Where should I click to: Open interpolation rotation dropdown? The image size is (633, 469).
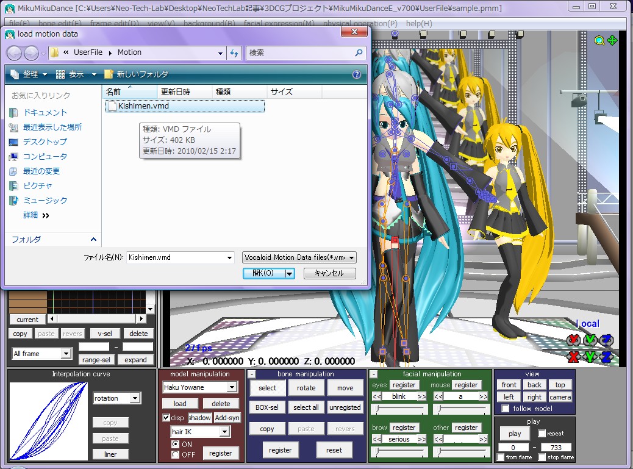[135, 398]
